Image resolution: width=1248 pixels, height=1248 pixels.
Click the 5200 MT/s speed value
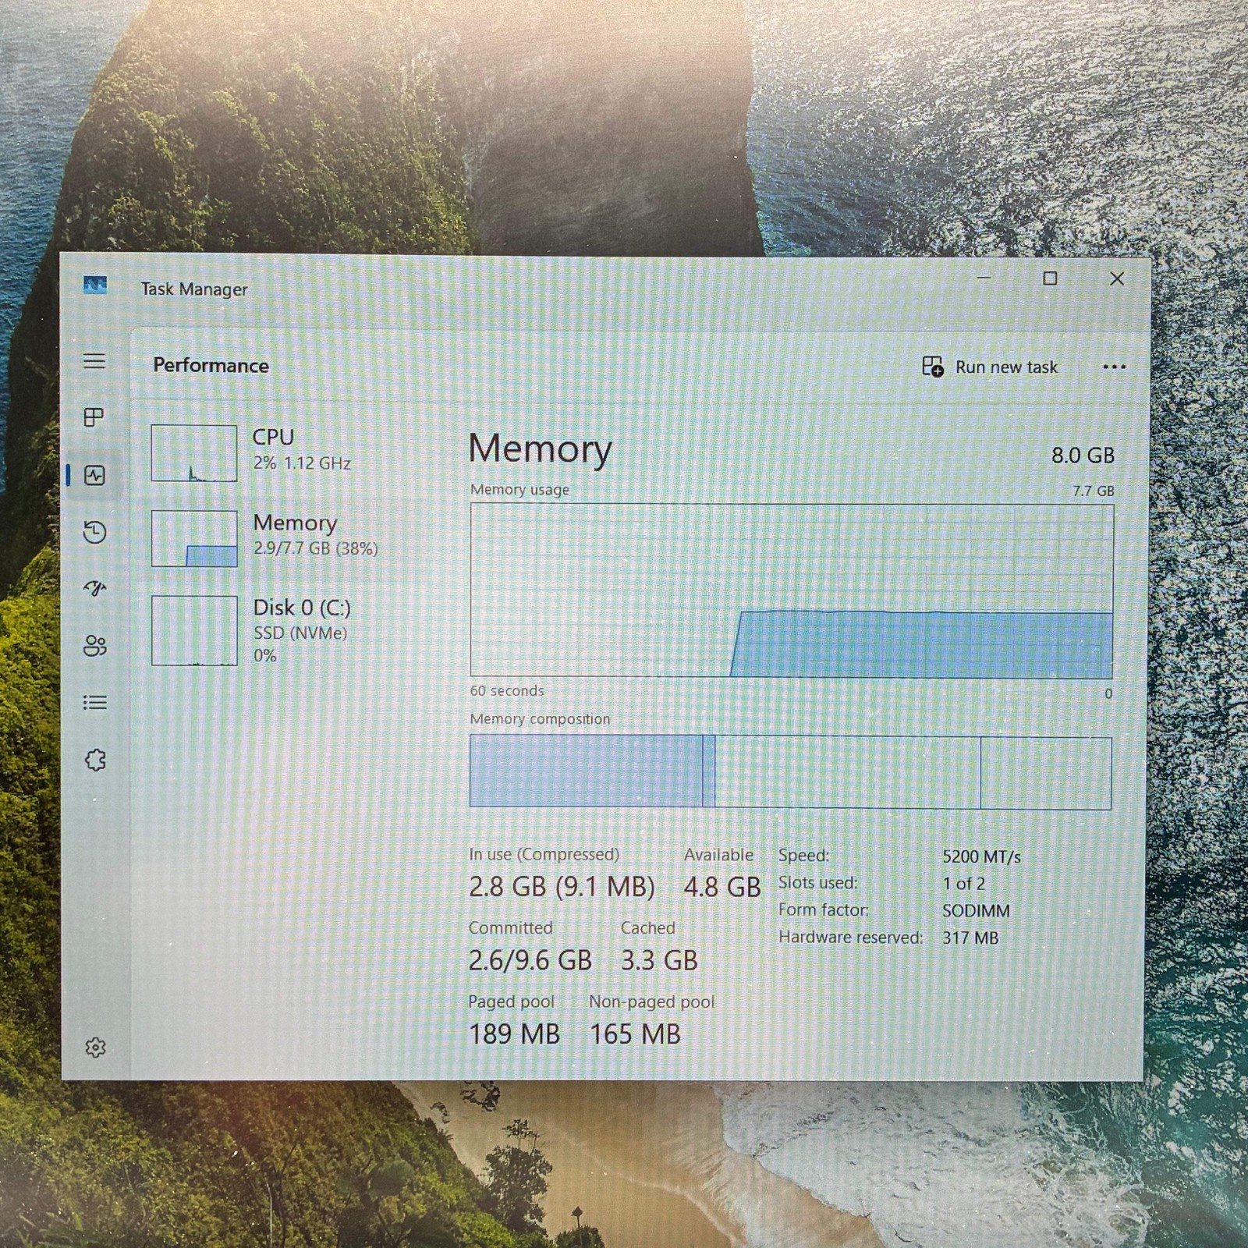click(981, 856)
